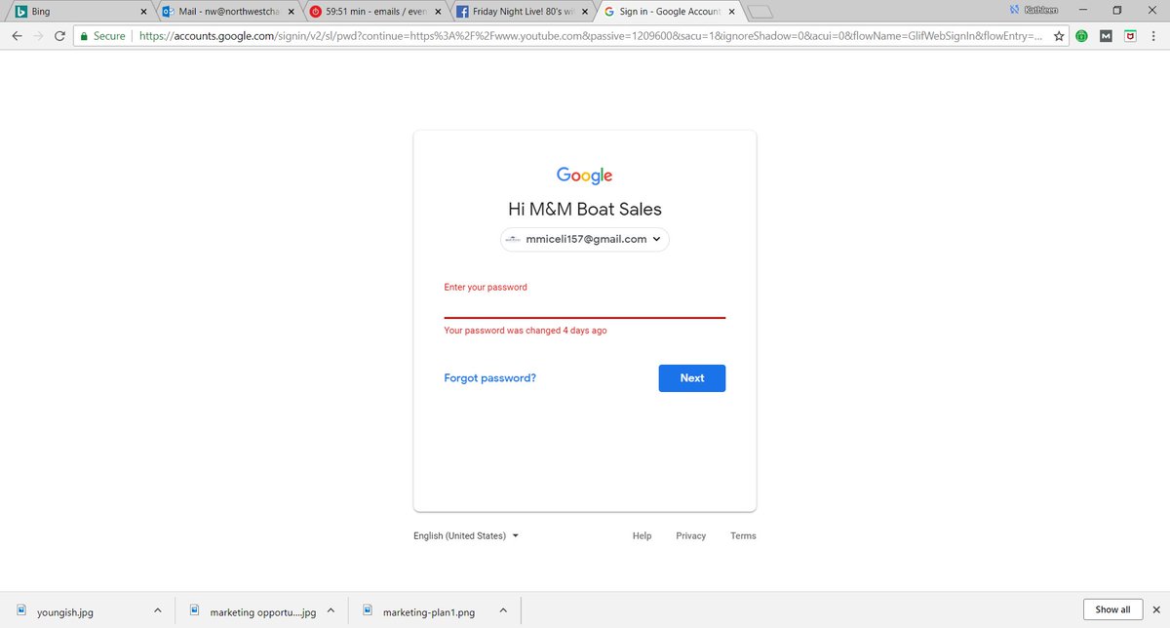The width and height of the screenshot is (1170, 628).
Task: Open the Terms link
Action: (x=743, y=535)
